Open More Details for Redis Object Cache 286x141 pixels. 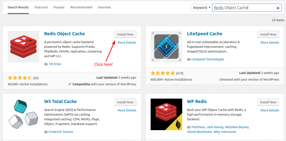[x=127, y=42]
